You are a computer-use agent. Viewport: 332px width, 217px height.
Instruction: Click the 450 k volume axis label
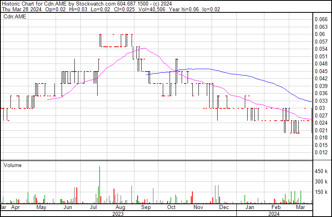pyautogui.click(x=322, y=171)
